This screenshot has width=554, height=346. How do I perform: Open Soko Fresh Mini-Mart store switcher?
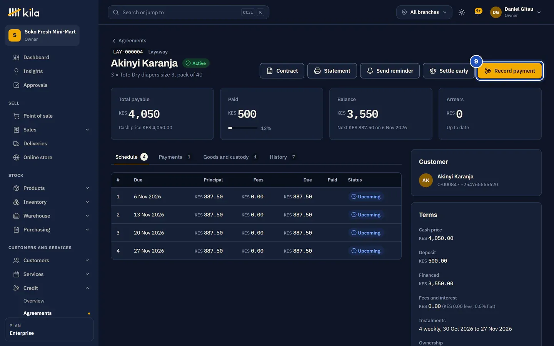[42, 35]
